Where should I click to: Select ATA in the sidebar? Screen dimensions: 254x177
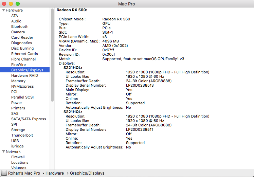tap(15, 16)
